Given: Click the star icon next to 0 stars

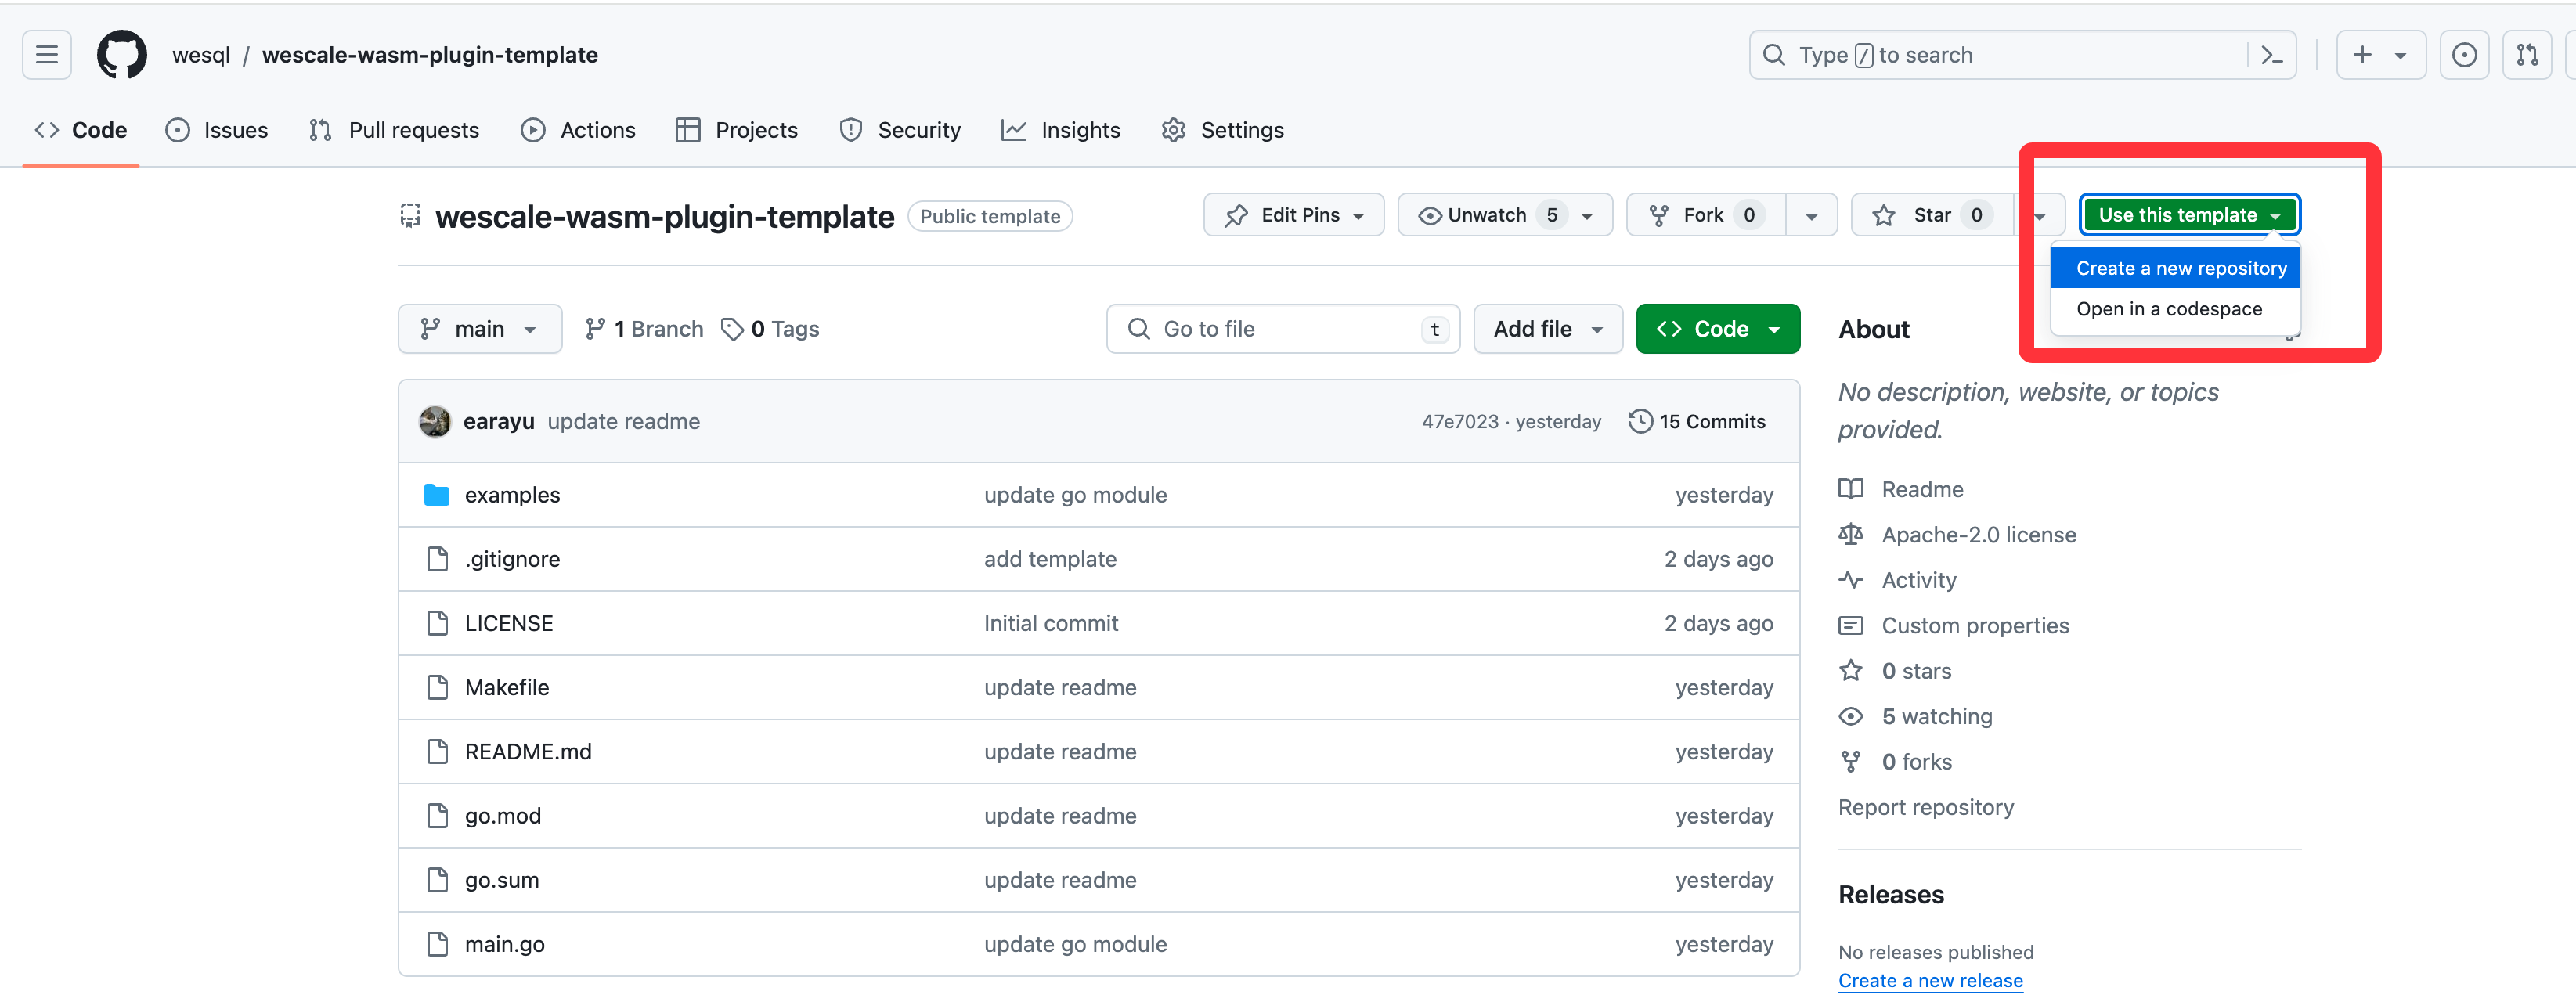Looking at the screenshot, I should point(1851,671).
